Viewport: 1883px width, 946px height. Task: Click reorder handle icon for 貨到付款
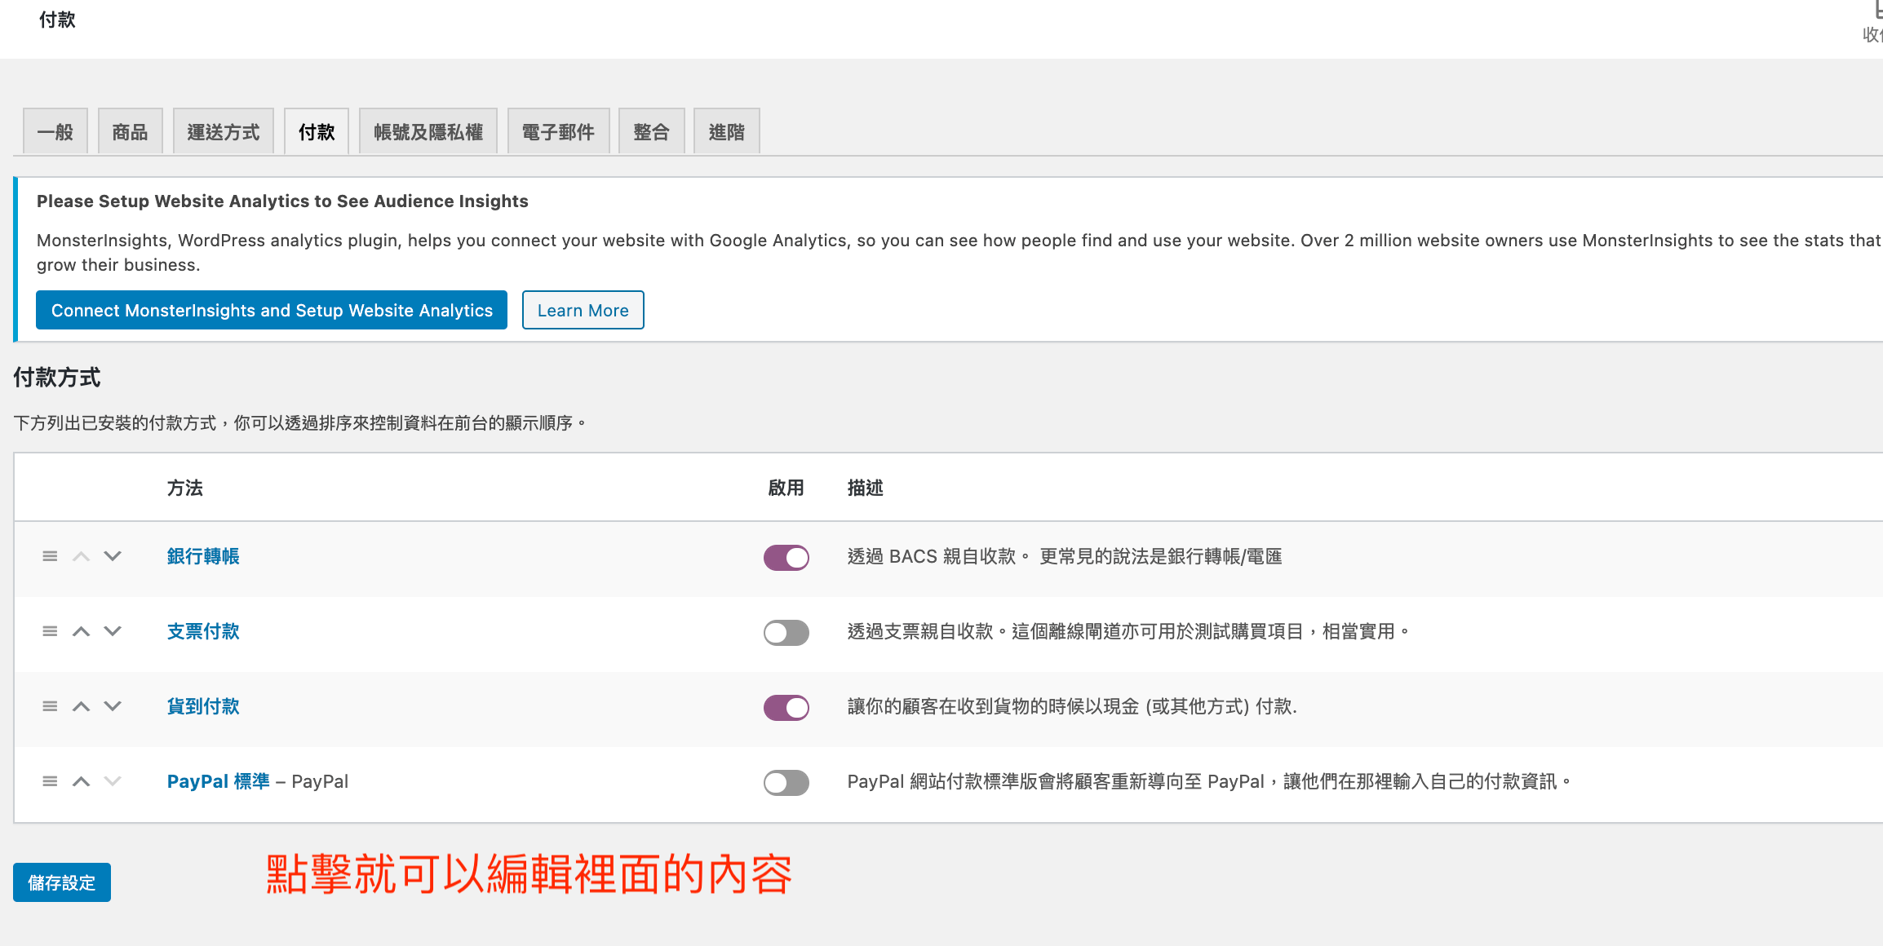tap(50, 706)
